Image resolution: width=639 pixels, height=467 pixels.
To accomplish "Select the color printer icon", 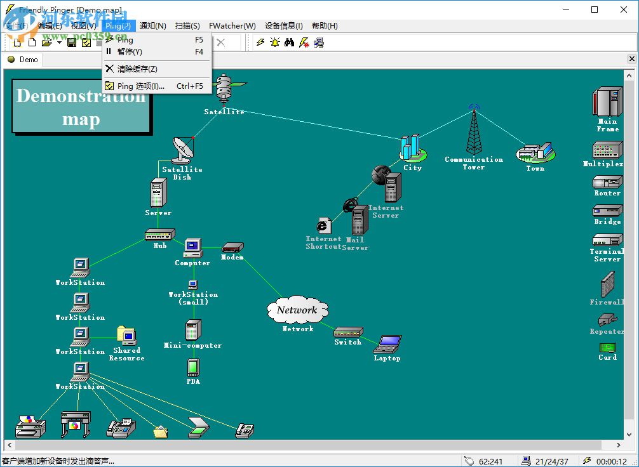I will 30,426.
